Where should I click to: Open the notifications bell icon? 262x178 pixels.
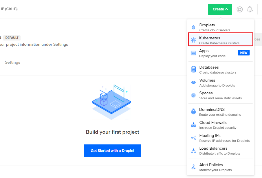250,9
